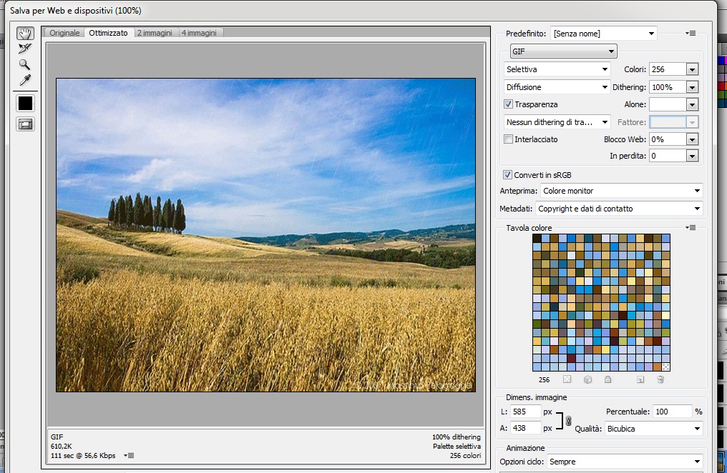
Task: Map selected color to transparent
Action: click(x=567, y=380)
